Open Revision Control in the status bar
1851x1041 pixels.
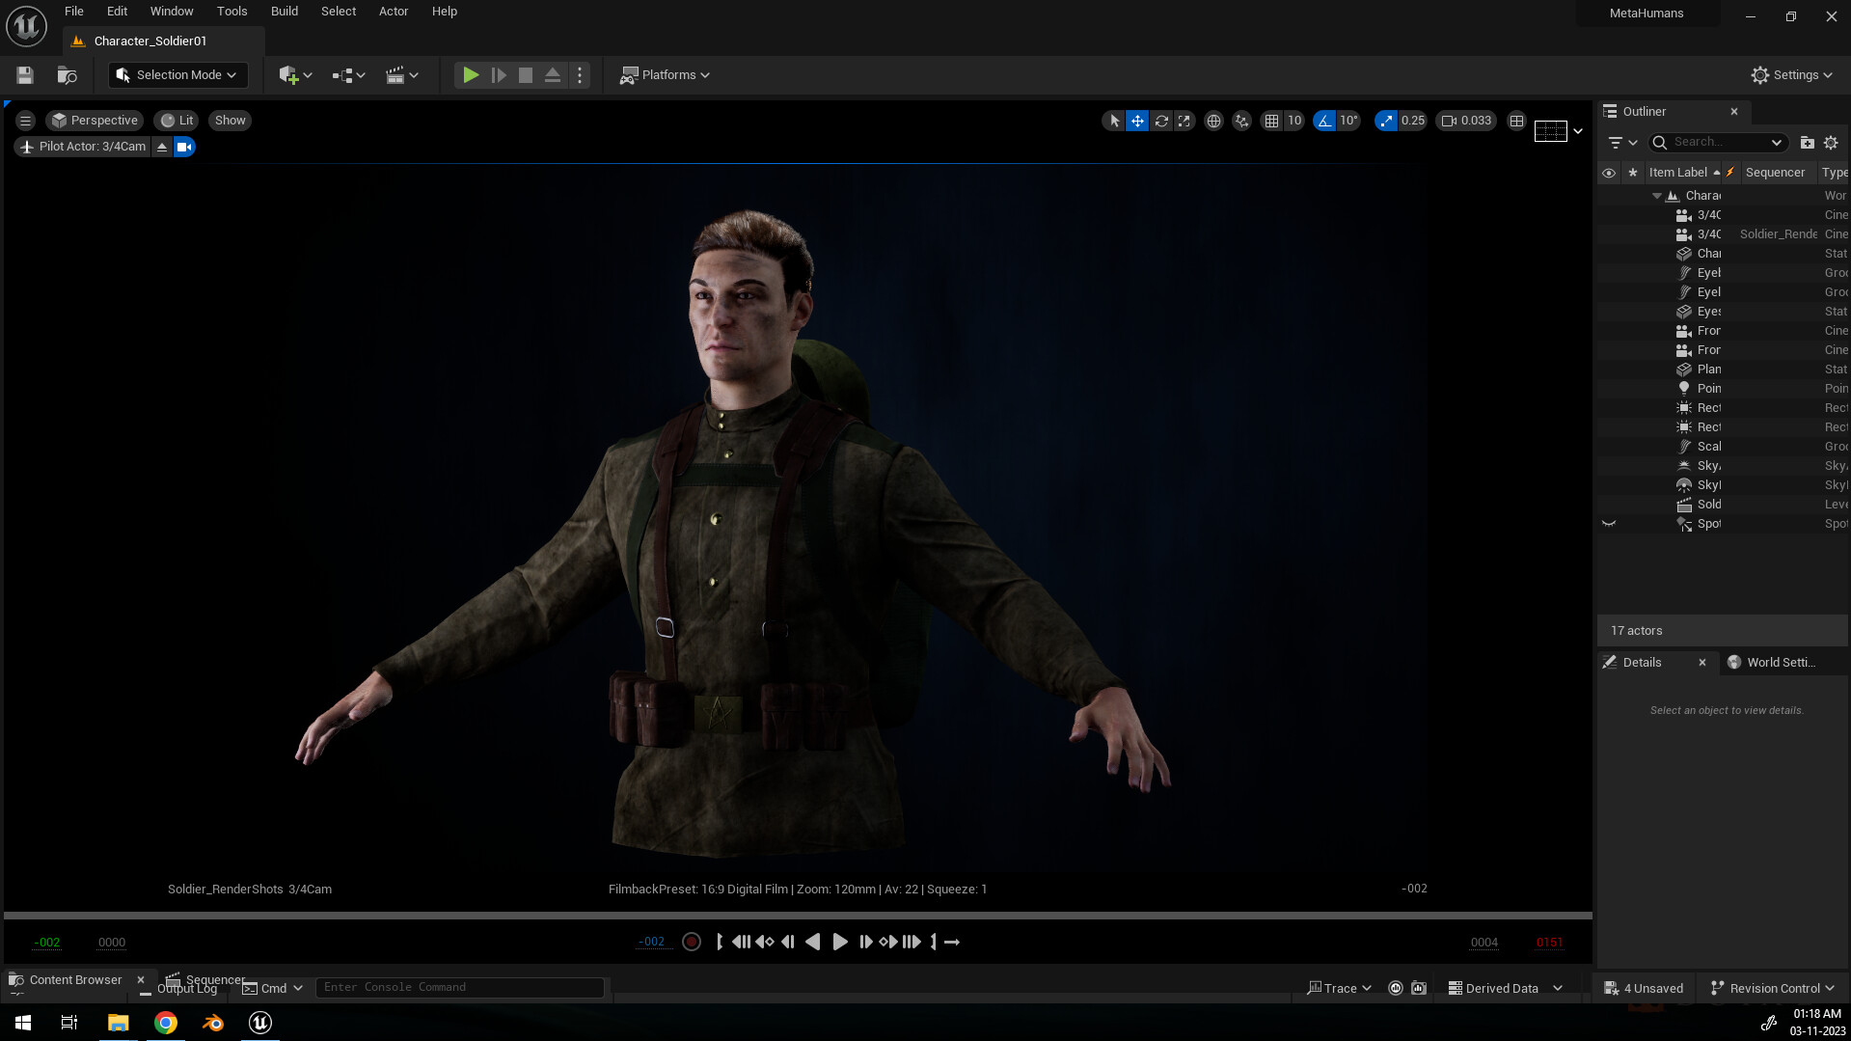pos(1772,987)
